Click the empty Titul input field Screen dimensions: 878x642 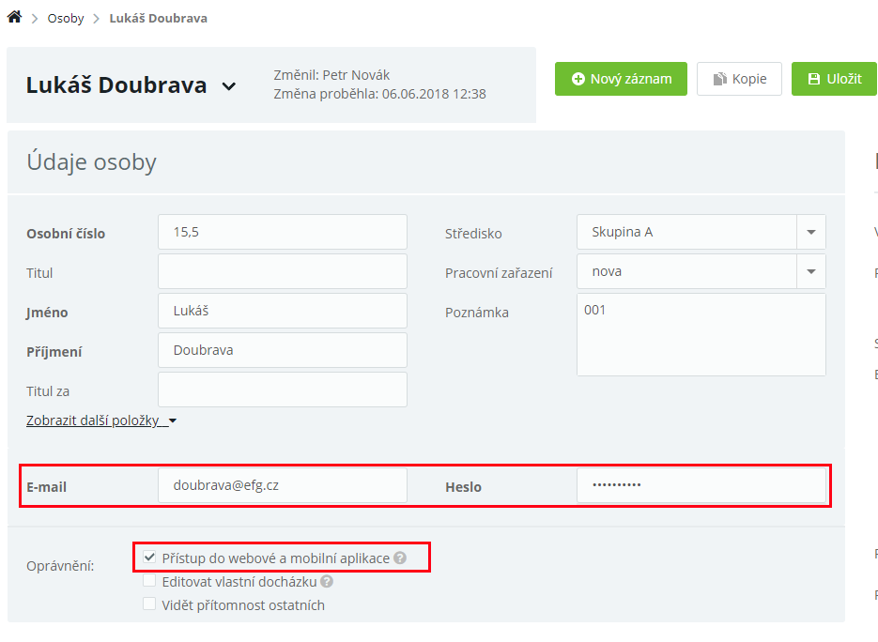tap(282, 271)
